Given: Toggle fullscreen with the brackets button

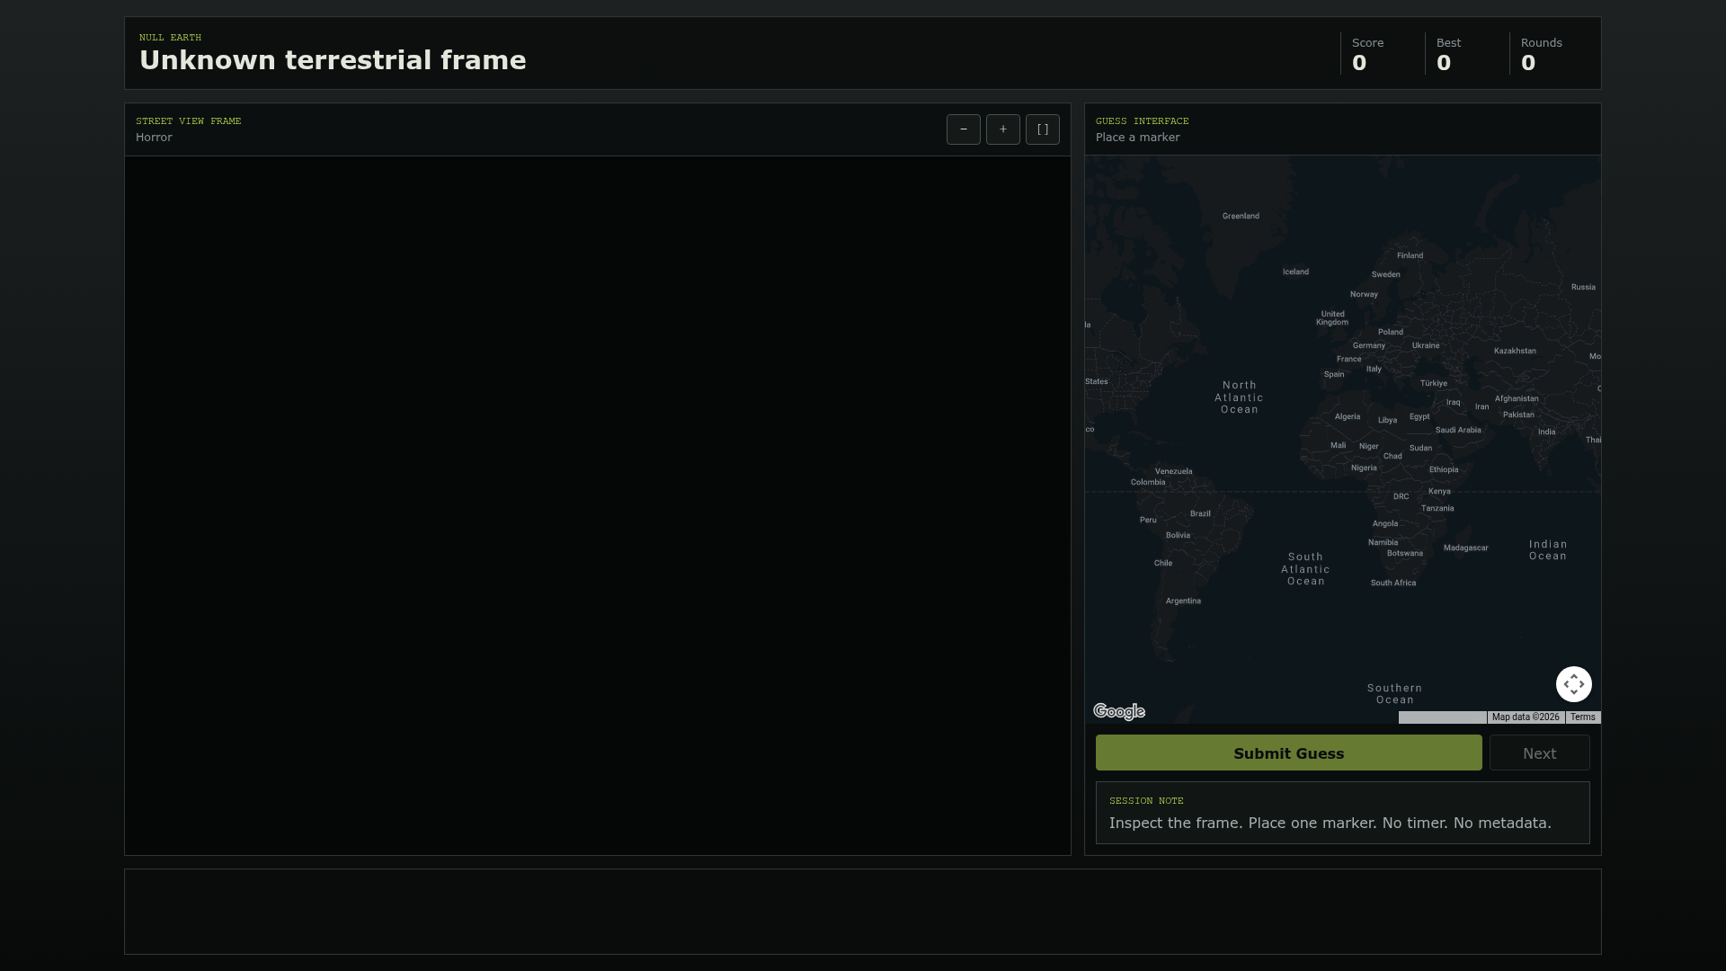Looking at the screenshot, I should 1042,129.
